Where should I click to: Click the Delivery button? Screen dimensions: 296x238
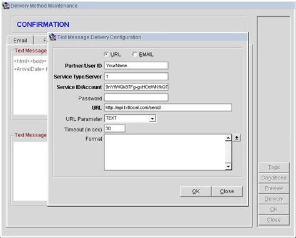click(274, 199)
